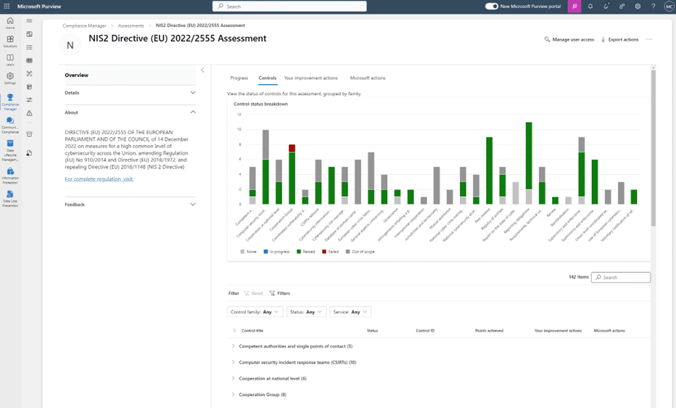Go to Assessments breadcrumb
This screenshot has width=676, height=408.
point(131,26)
